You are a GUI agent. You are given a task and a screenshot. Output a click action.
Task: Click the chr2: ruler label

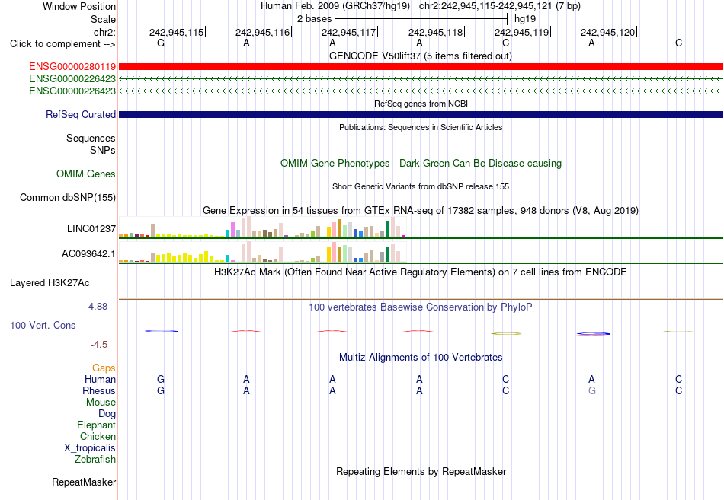point(105,32)
